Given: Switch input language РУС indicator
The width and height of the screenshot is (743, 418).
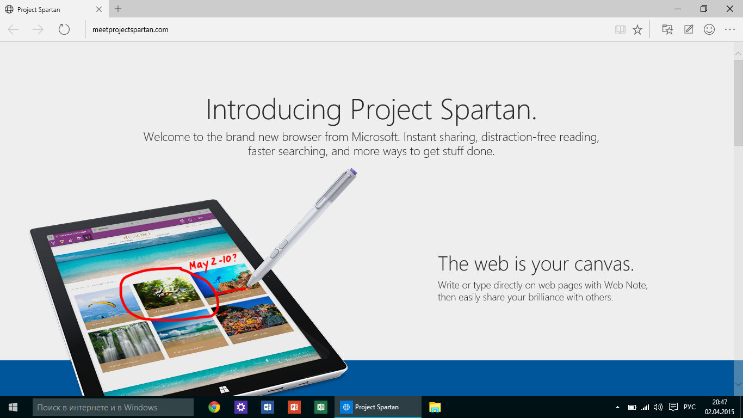Looking at the screenshot, I should pyautogui.click(x=690, y=407).
